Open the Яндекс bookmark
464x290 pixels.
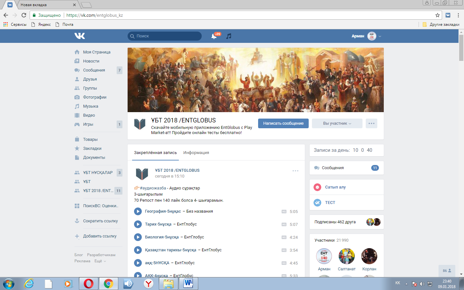pos(41,24)
